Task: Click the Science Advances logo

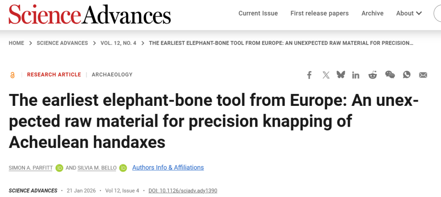Action: pyautogui.click(x=90, y=14)
